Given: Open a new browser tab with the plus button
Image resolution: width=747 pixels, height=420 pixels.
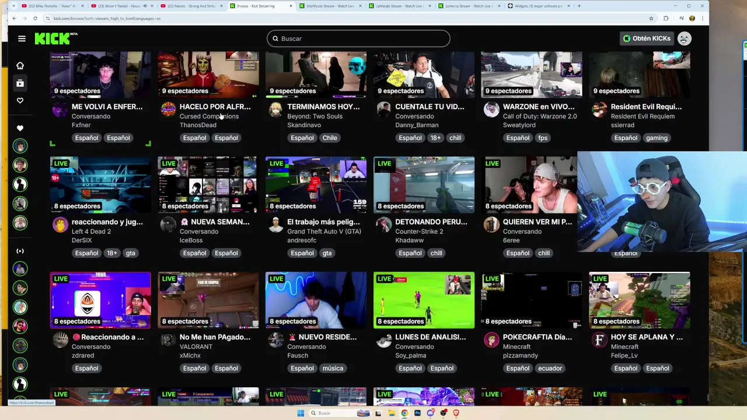Looking at the screenshot, I should [x=579, y=6].
